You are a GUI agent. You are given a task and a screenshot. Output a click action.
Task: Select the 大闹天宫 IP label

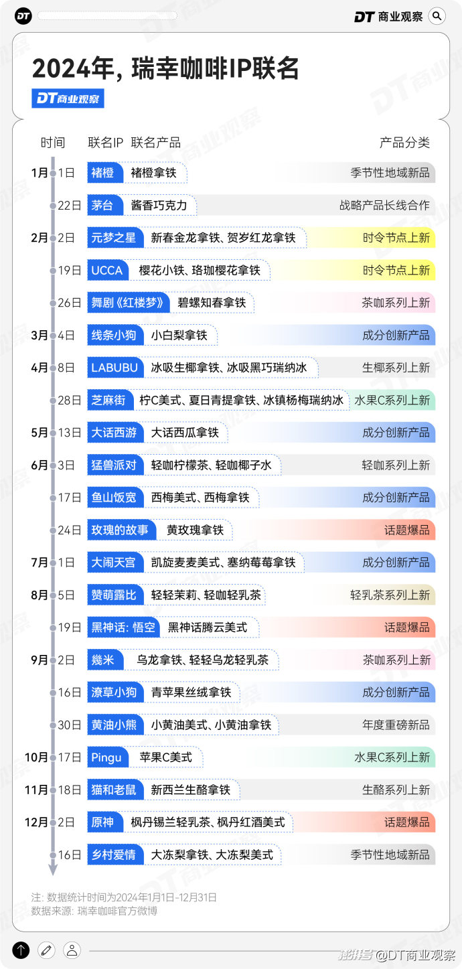114,563
